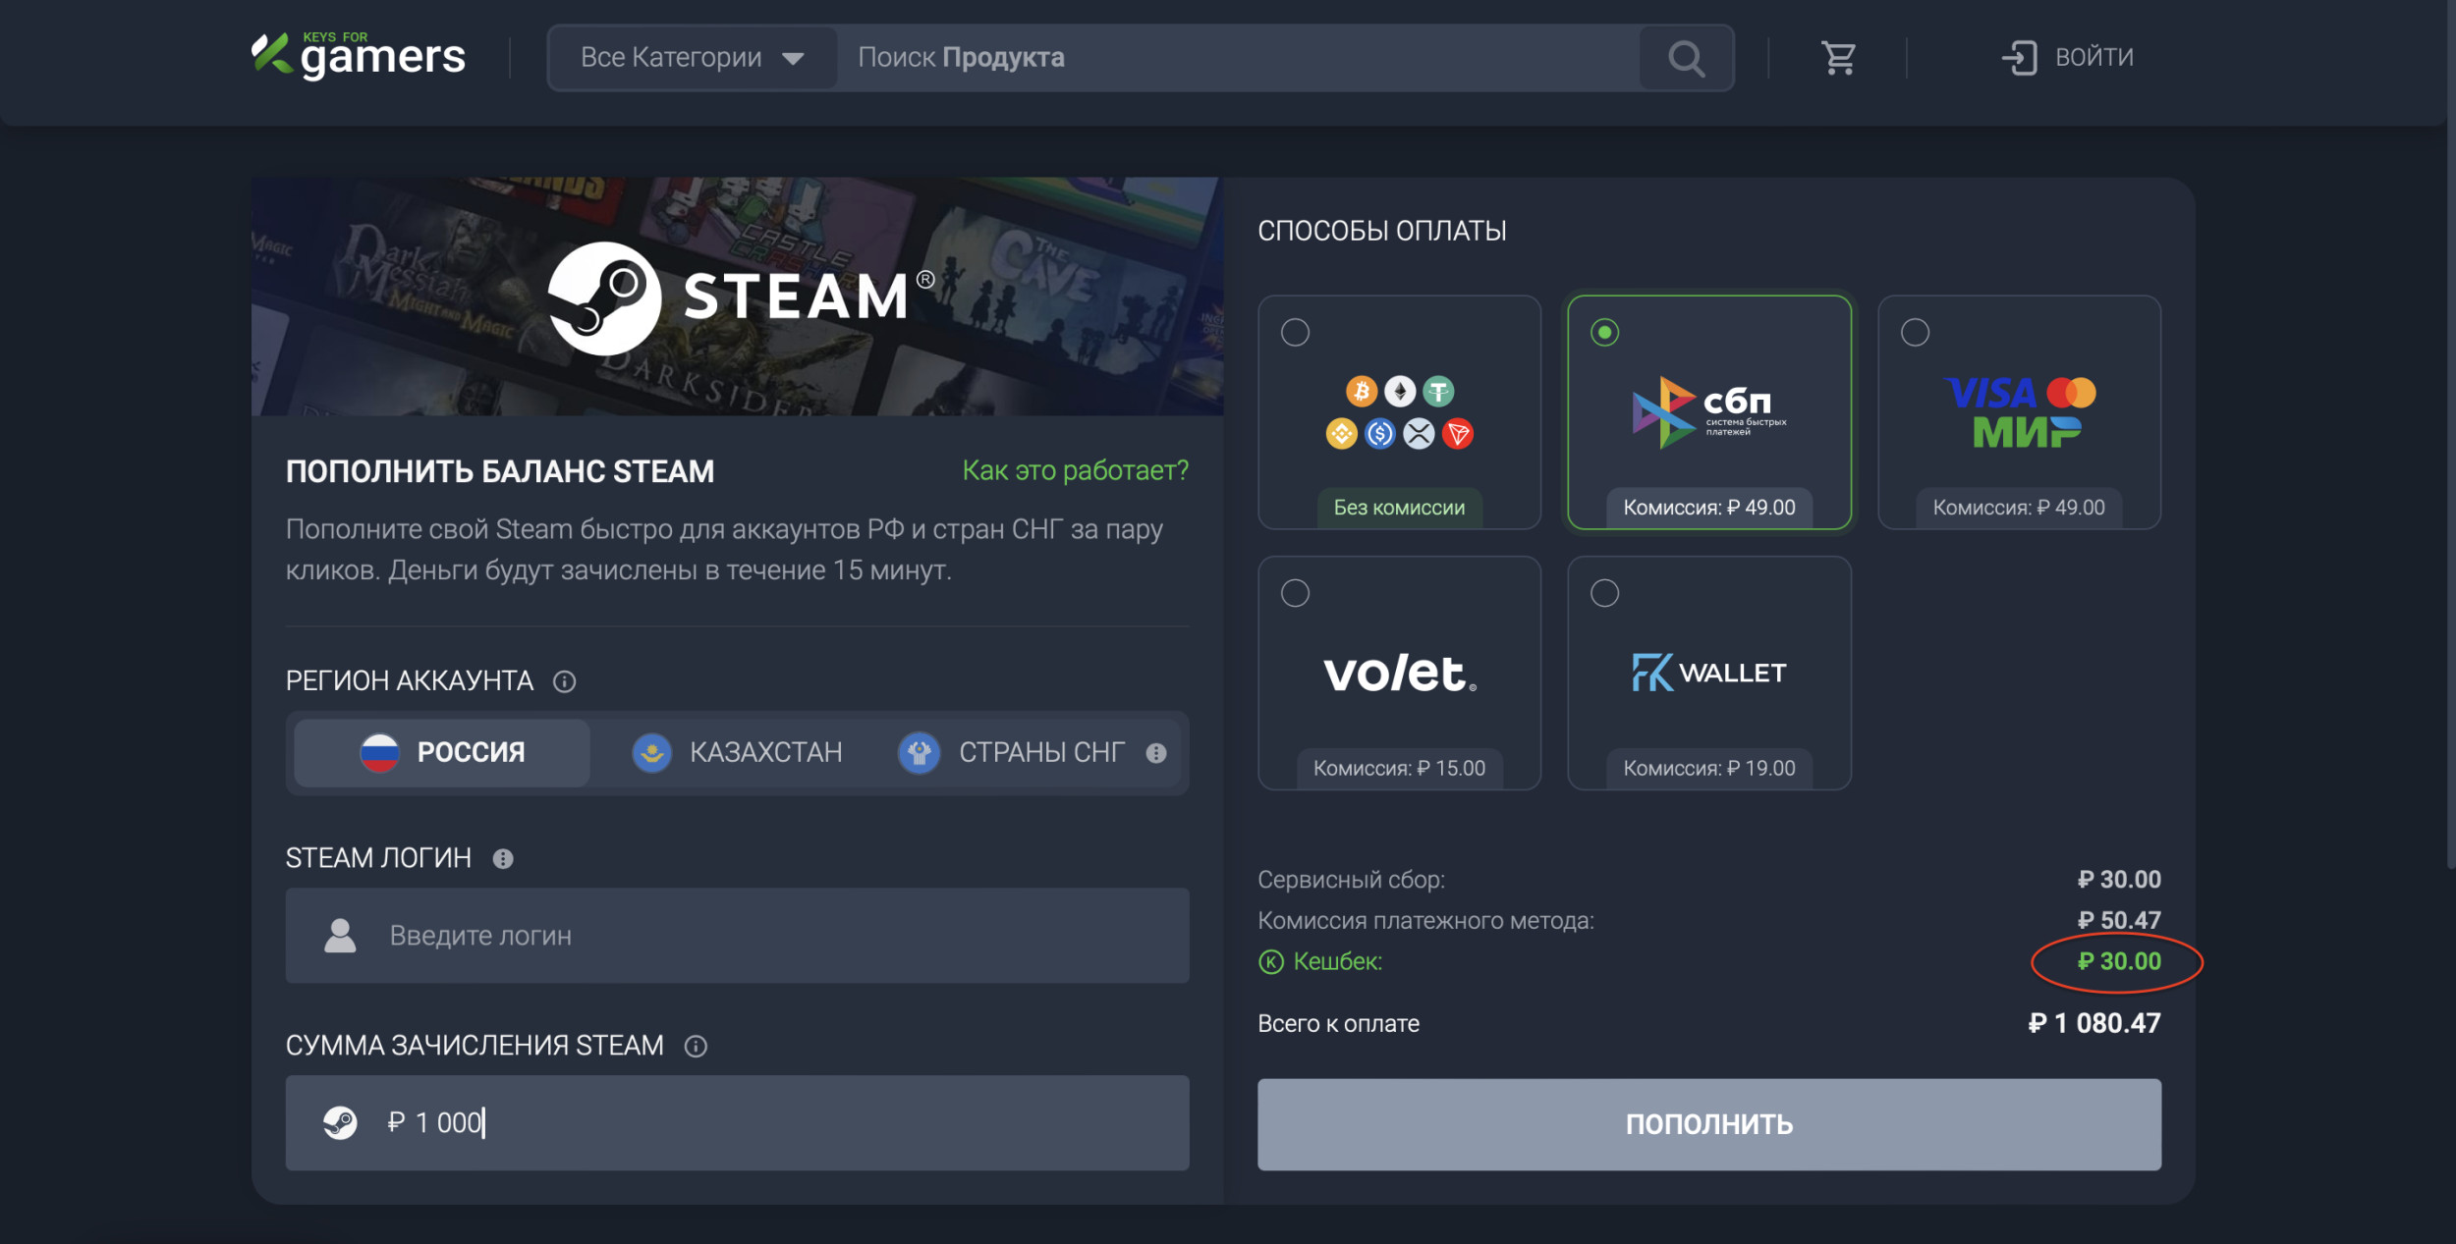The height and width of the screenshot is (1244, 2456).
Task: Select the Visa Mastercard МИР radio button
Action: (1915, 333)
